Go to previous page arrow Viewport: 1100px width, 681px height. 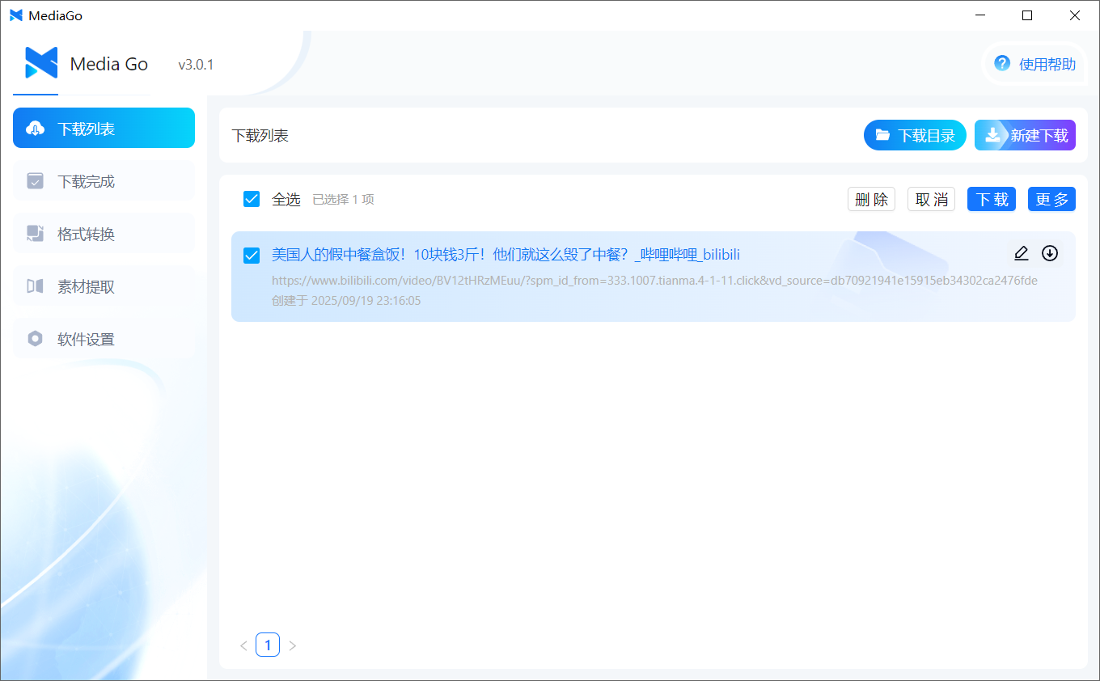243,645
